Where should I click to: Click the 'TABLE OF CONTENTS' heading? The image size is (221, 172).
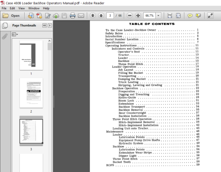[x=152, y=24]
